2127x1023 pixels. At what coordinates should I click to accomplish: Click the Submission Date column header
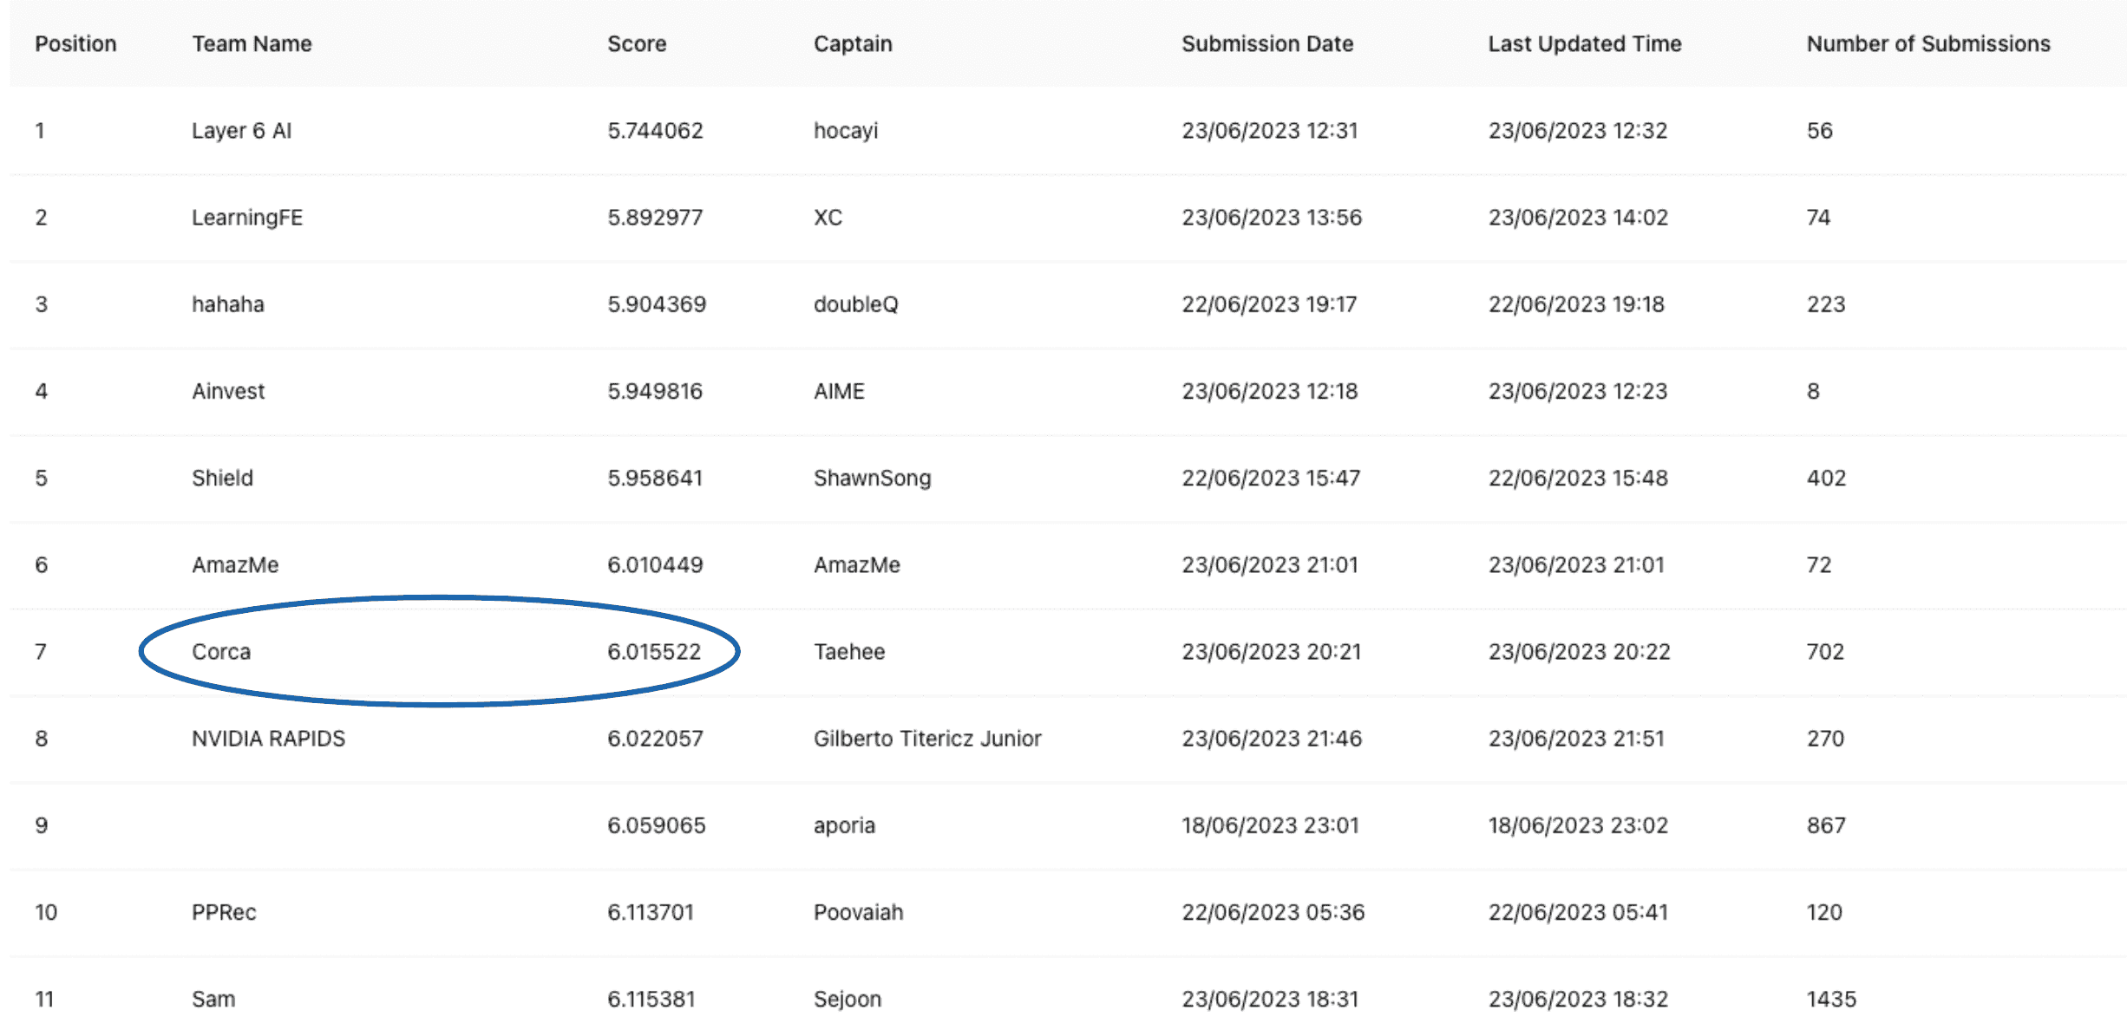[1266, 44]
